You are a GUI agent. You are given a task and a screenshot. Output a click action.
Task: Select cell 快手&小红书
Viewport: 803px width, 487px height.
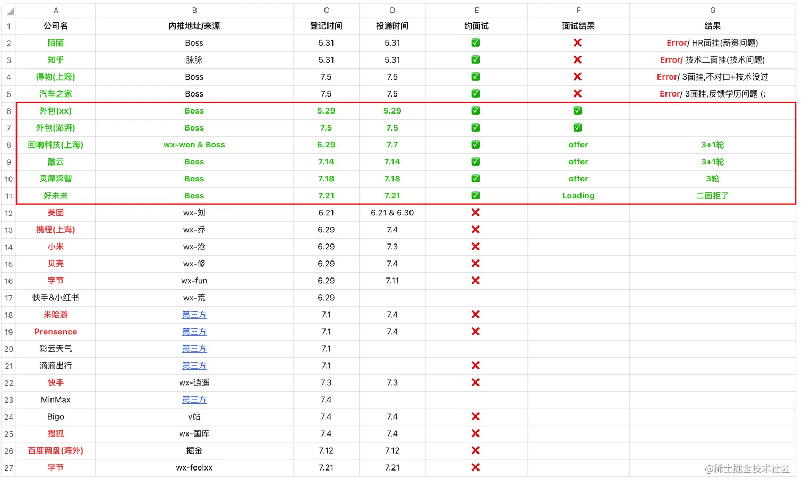click(56, 298)
